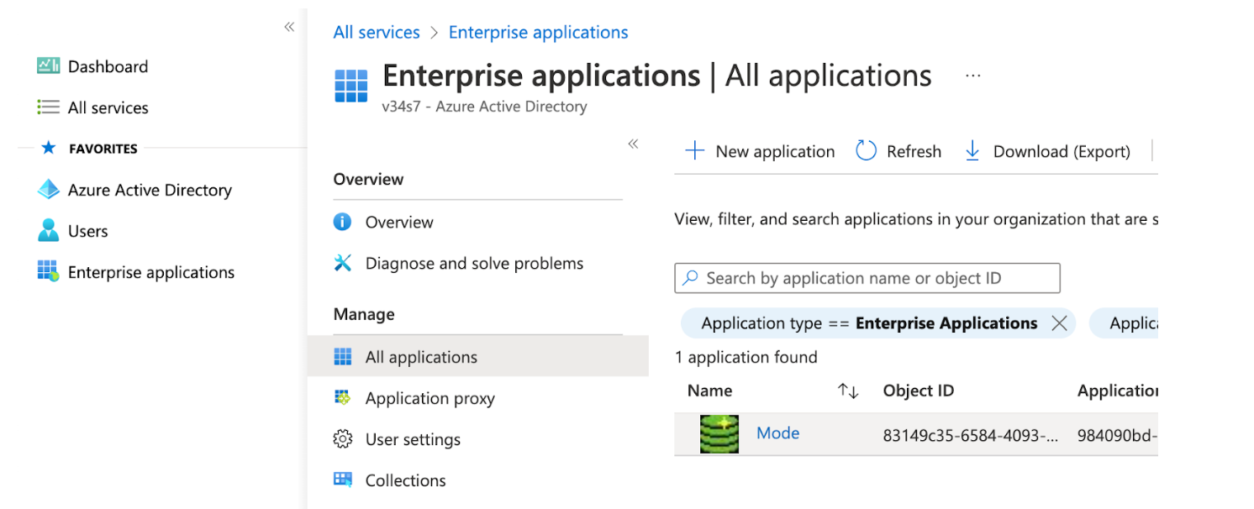Open Application type == Enterprise Applications filter
Screen dimensions: 1254x509
[869, 323]
